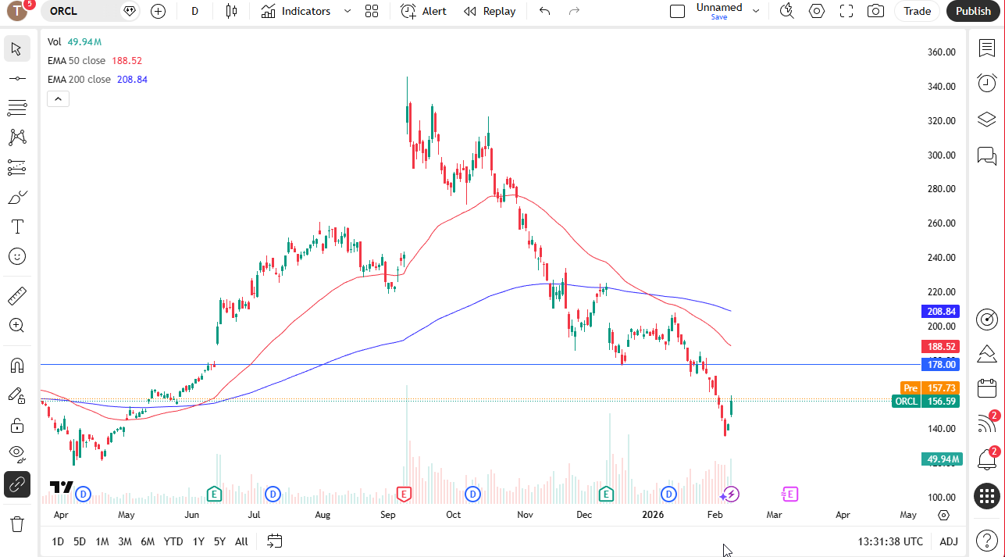The height and width of the screenshot is (557, 1005).
Task: Change the D time interval
Action: click(194, 11)
